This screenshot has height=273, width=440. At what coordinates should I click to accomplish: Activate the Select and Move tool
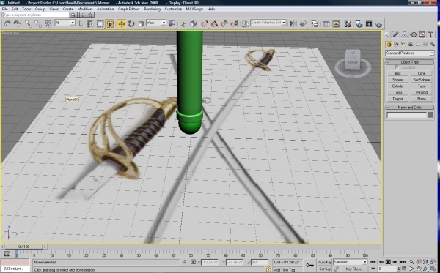click(122, 24)
